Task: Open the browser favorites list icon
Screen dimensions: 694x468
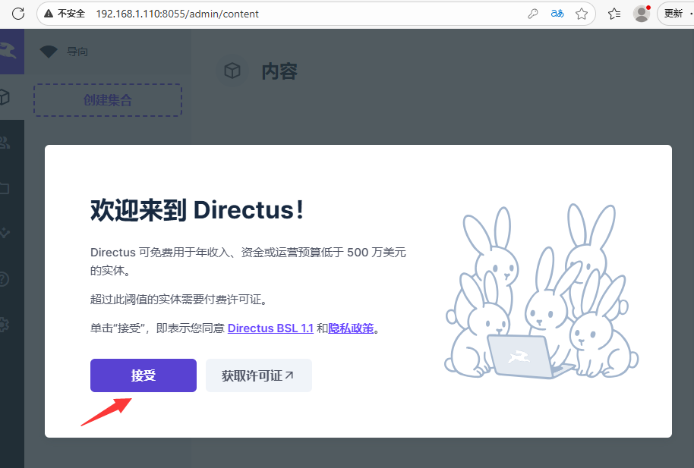Action: (x=614, y=14)
